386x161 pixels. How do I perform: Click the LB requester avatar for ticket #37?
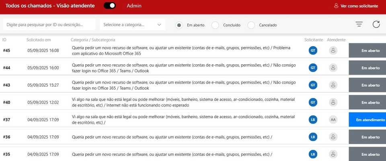point(313,120)
